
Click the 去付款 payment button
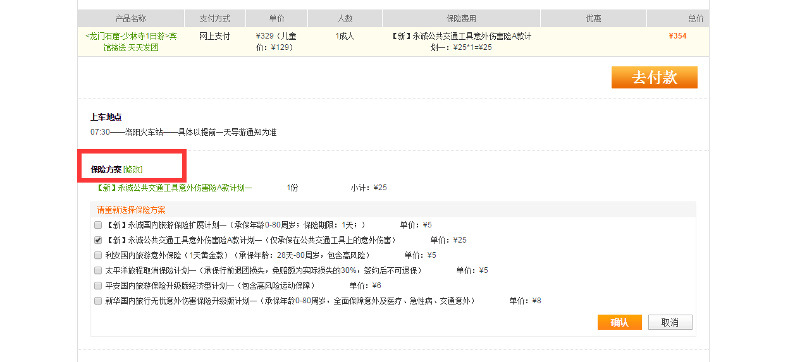654,77
